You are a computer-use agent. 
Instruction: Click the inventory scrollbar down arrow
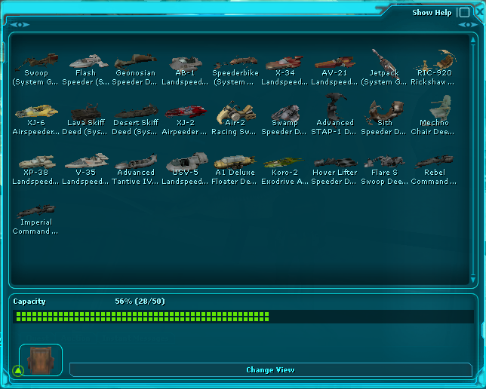click(x=472, y=280)
